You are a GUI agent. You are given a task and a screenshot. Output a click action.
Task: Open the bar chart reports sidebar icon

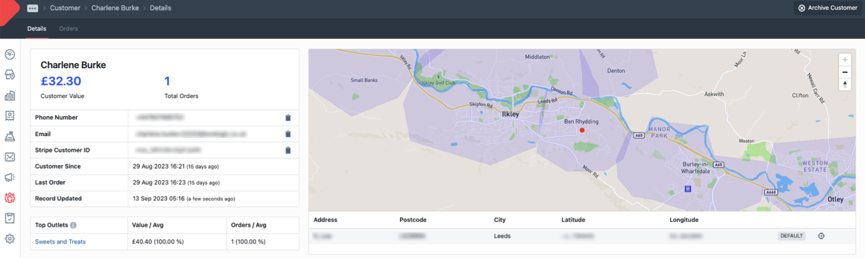pos(10,96)
